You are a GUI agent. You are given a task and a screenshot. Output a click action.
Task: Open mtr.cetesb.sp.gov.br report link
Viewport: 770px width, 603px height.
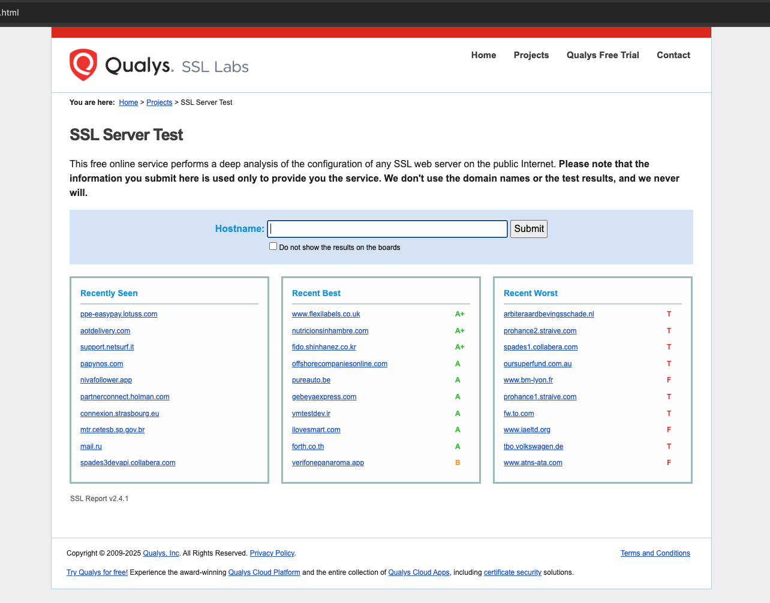click(112, 430)
